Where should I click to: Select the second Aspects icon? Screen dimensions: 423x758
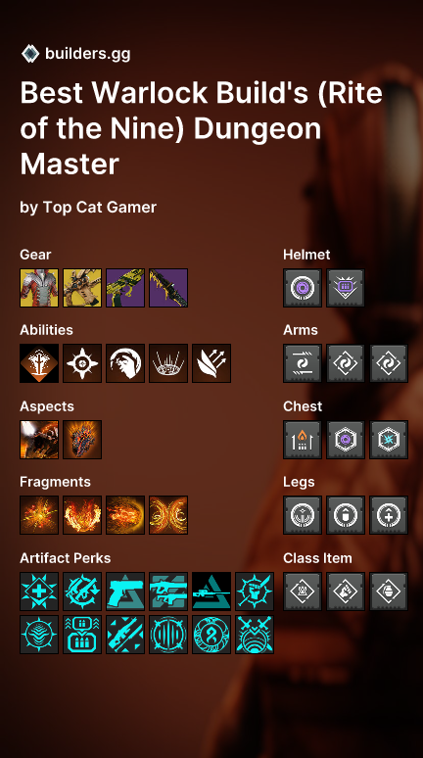click(82, 440)
